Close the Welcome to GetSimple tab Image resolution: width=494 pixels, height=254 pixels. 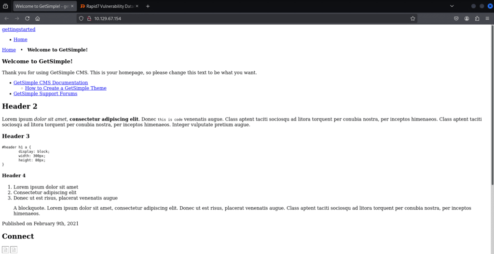pyautogui.click(x=71, y=6)
